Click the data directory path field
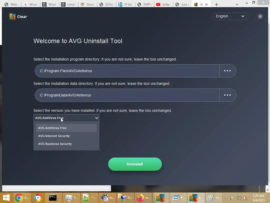This screenshot has width=270, height=203. click(x=127, y=95)
